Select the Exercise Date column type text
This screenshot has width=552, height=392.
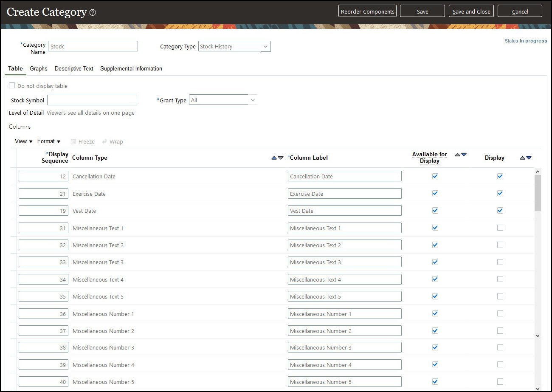[89, 194]
